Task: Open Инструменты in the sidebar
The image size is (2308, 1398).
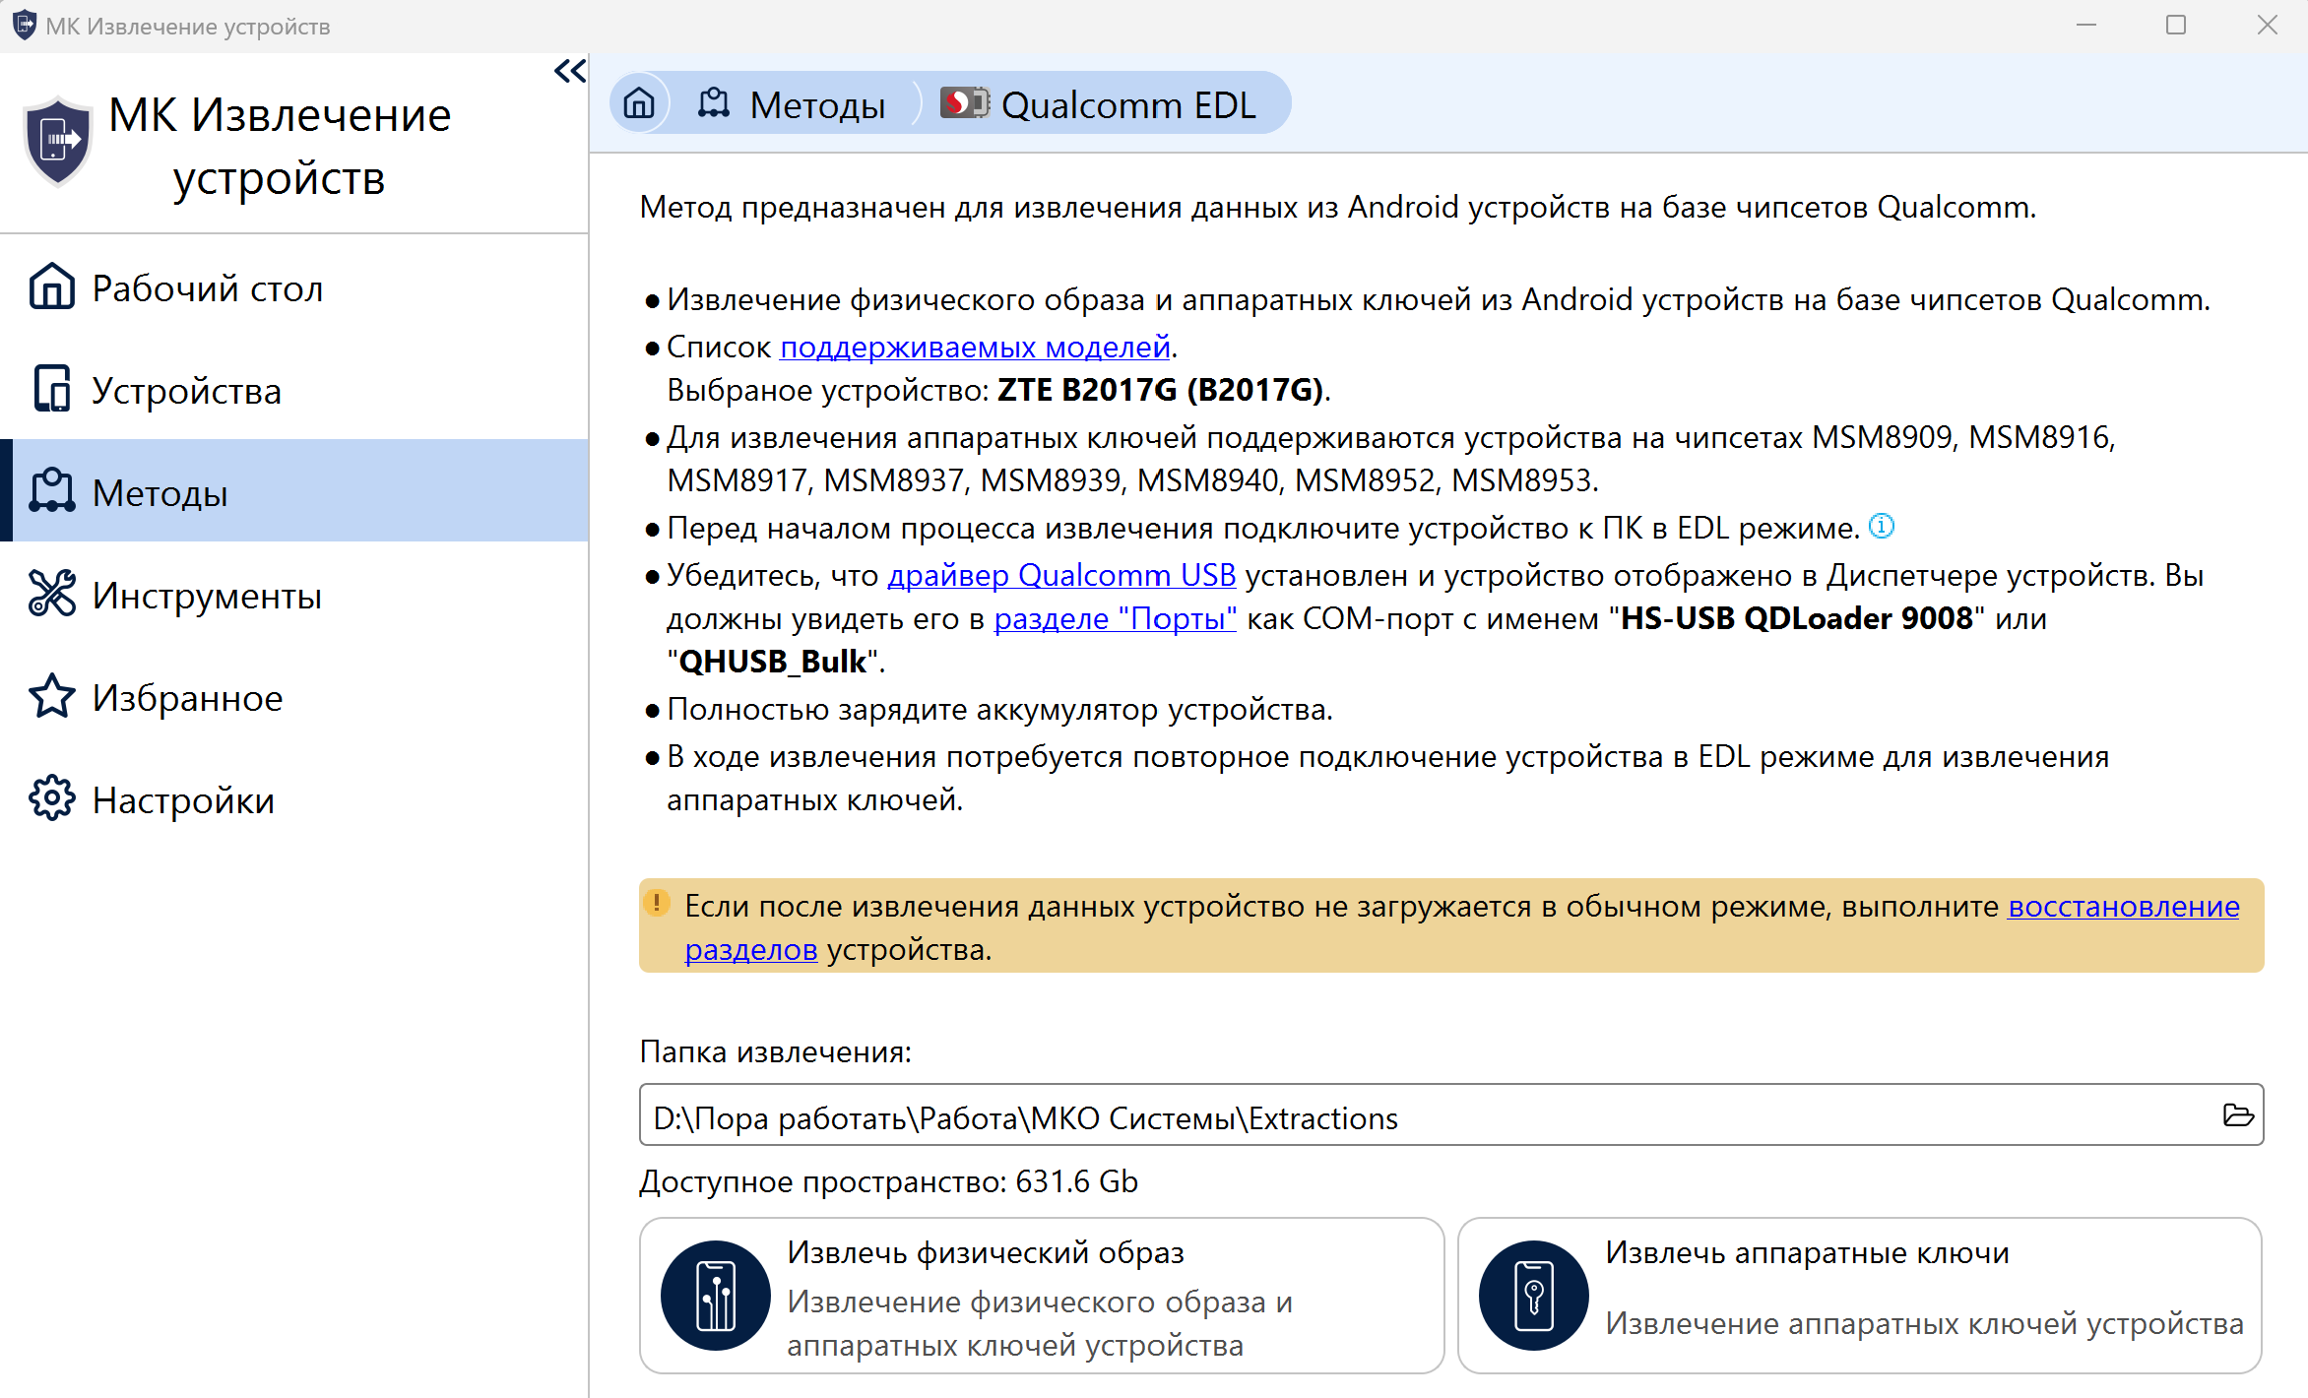Action: point(294,596)
